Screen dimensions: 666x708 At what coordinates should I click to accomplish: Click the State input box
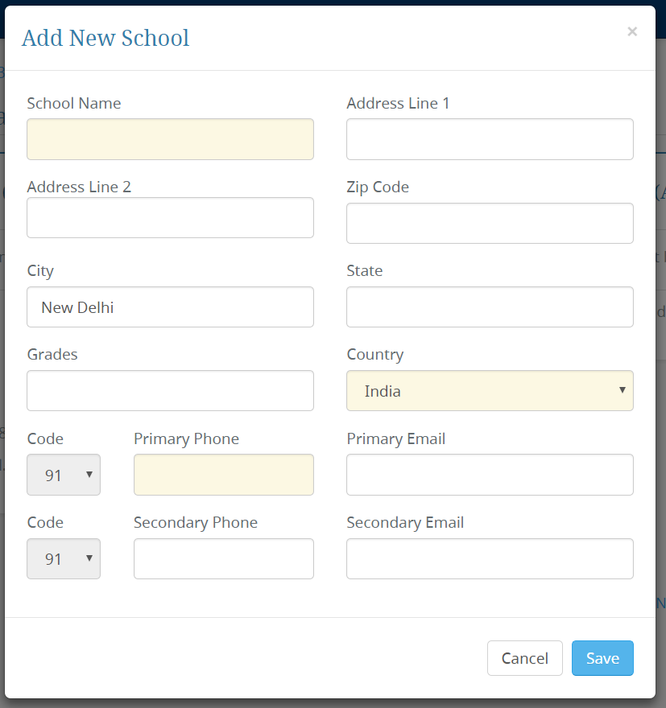click(490, 307)
